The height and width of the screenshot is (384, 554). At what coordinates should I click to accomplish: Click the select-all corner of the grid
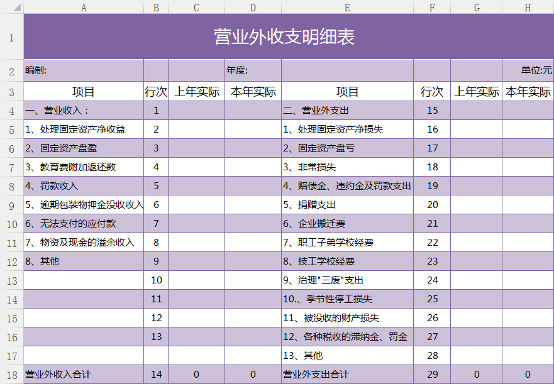(11, 6)
